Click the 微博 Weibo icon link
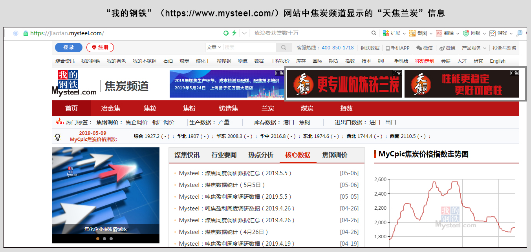Screen dimensions: 531x252 447,48
